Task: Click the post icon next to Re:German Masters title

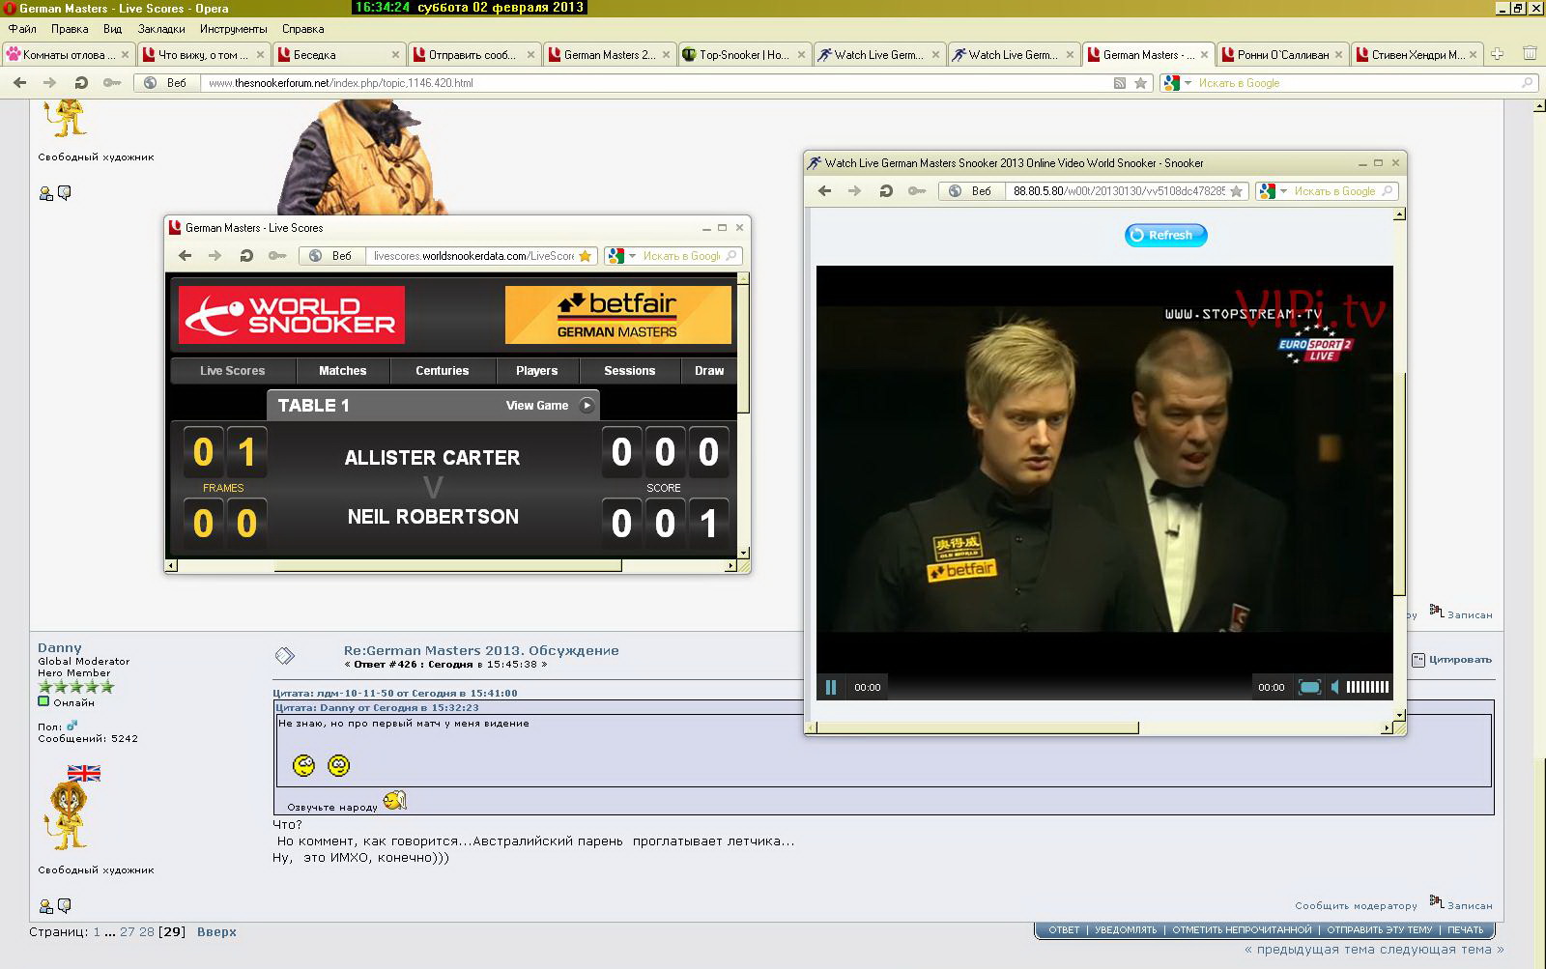Action: [284, 656]
